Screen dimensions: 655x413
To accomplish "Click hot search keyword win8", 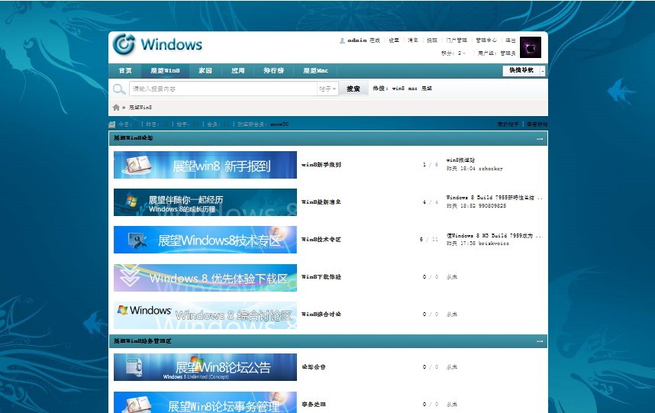I will [x=398, y=89].
